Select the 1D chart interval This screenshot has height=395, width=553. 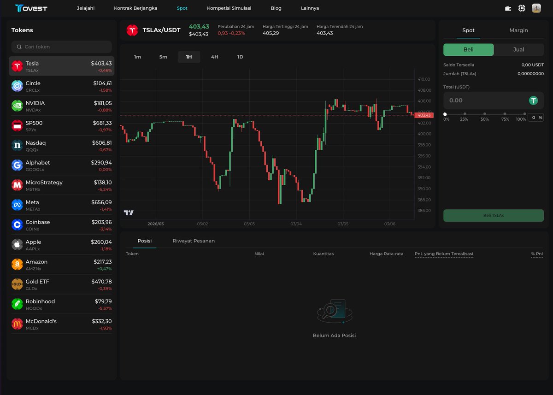pos(240,57)
